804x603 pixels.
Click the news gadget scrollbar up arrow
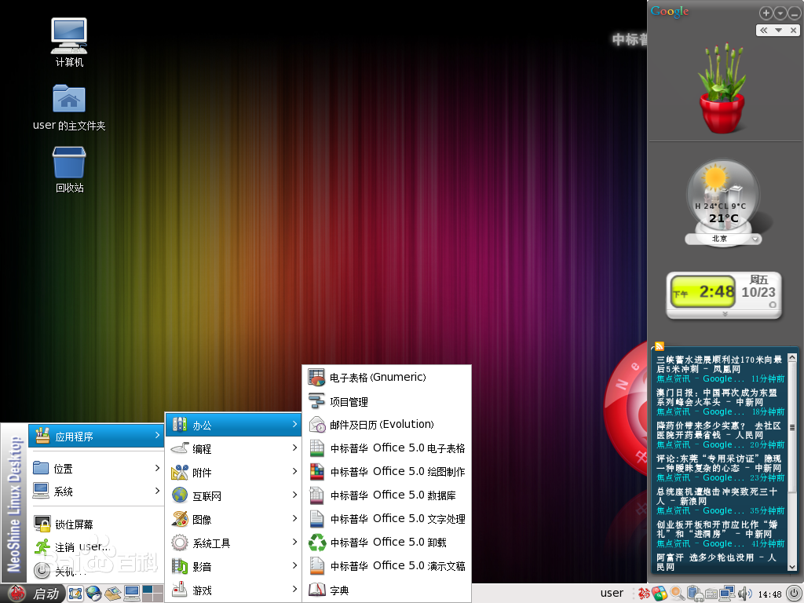coord(792,357)
